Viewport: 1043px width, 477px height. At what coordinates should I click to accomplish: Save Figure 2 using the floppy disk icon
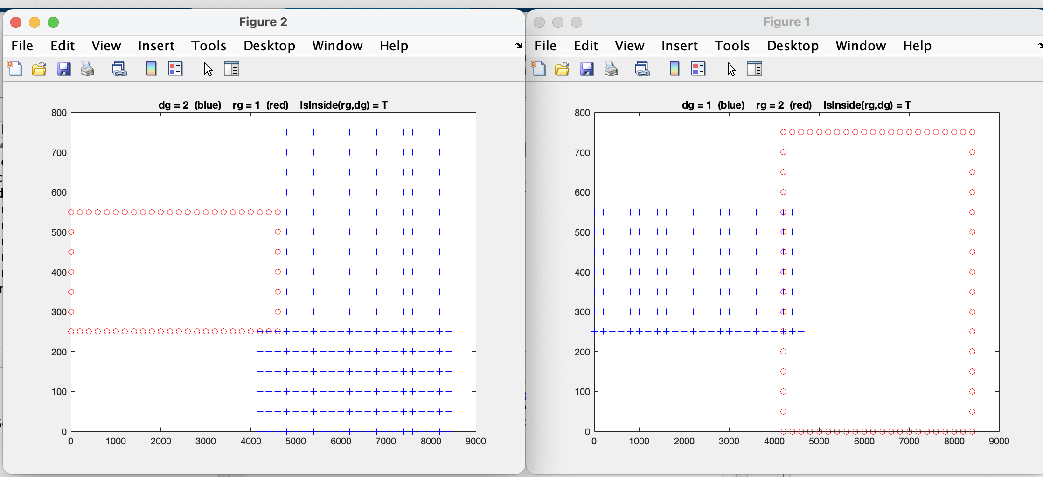[63, 69]
